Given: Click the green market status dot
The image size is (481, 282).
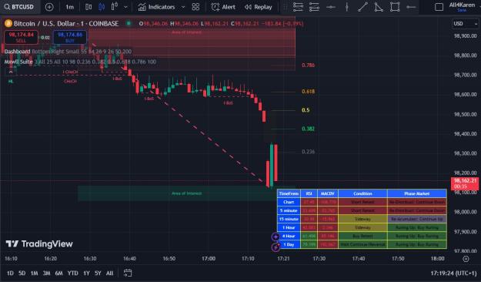Looking at the screenshot, I should point(129,23).
